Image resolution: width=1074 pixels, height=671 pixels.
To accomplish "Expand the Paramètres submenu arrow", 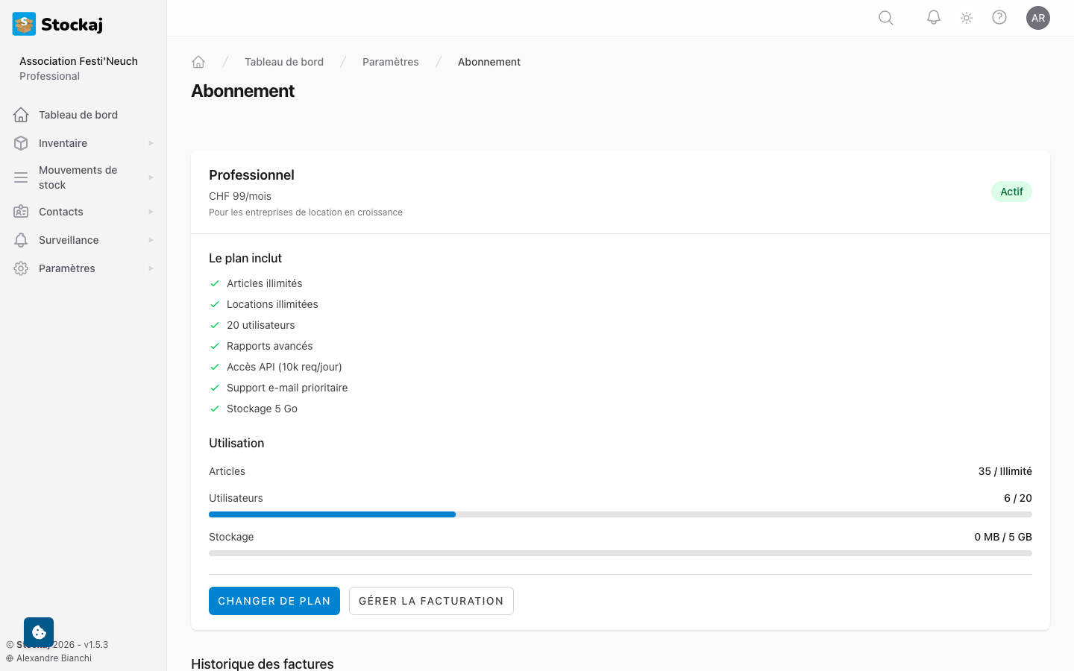I will click(151, 268).
